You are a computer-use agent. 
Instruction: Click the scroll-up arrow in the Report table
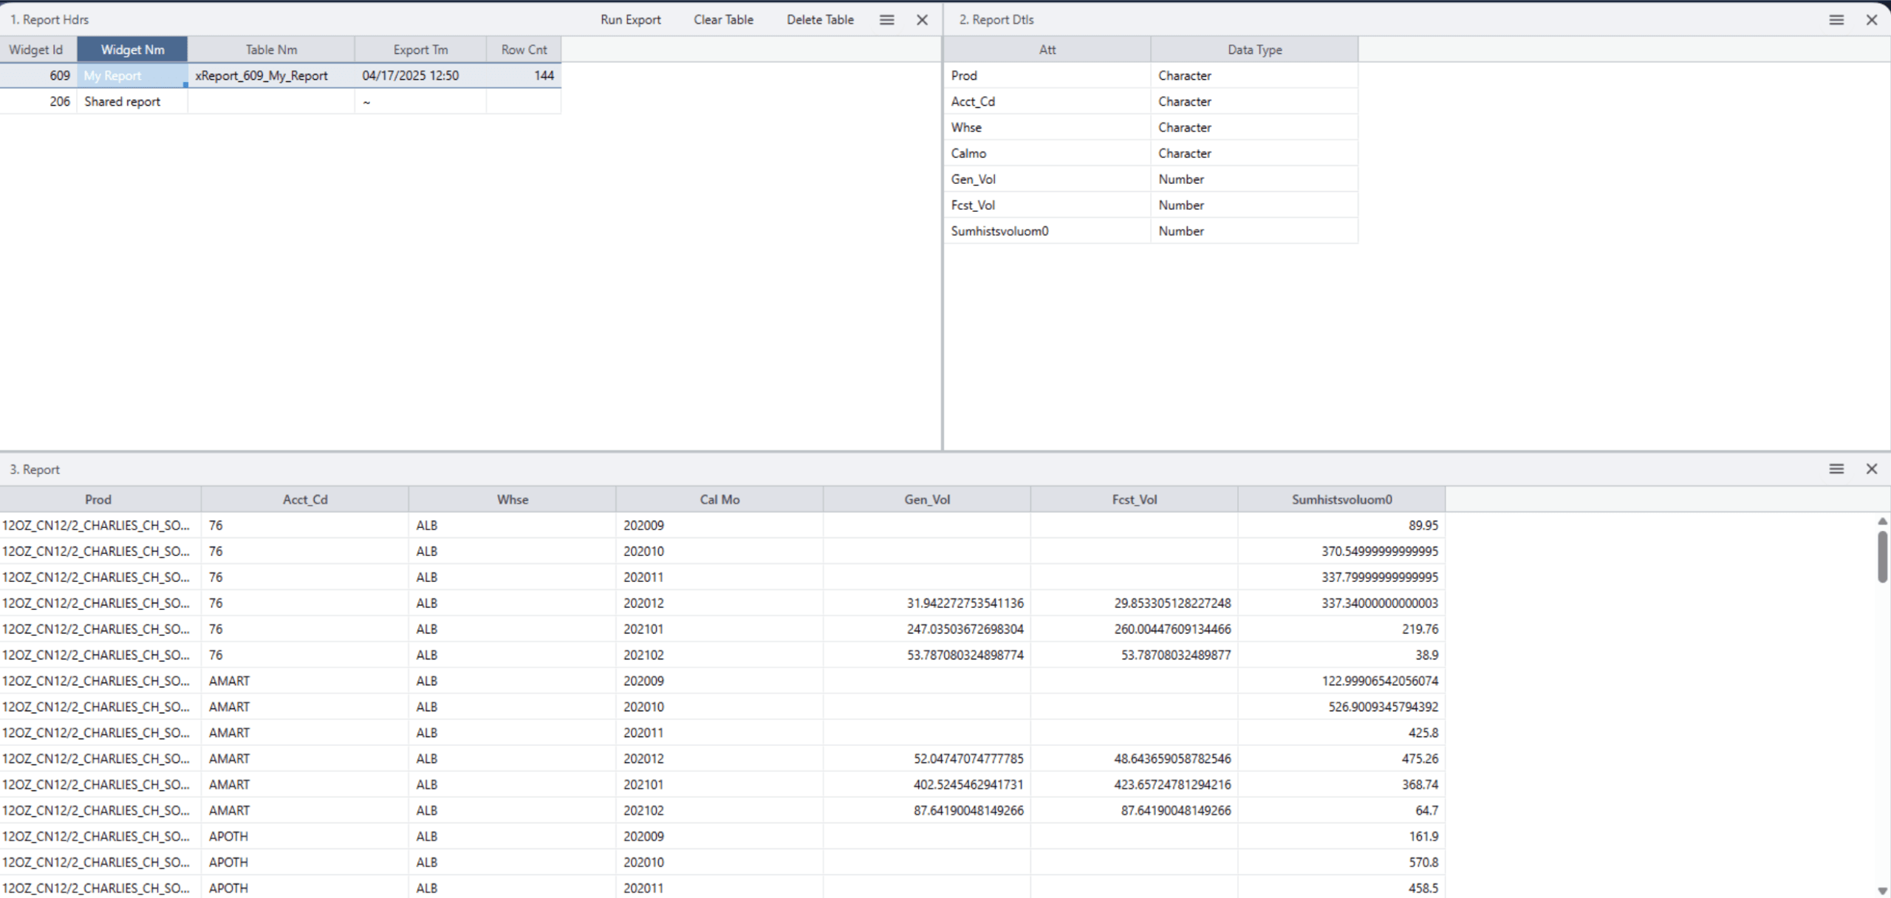[1883, 521]
